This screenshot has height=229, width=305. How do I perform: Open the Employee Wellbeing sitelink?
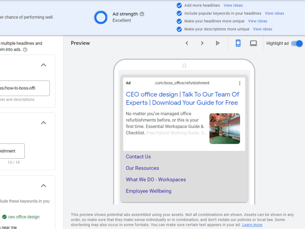149,191
